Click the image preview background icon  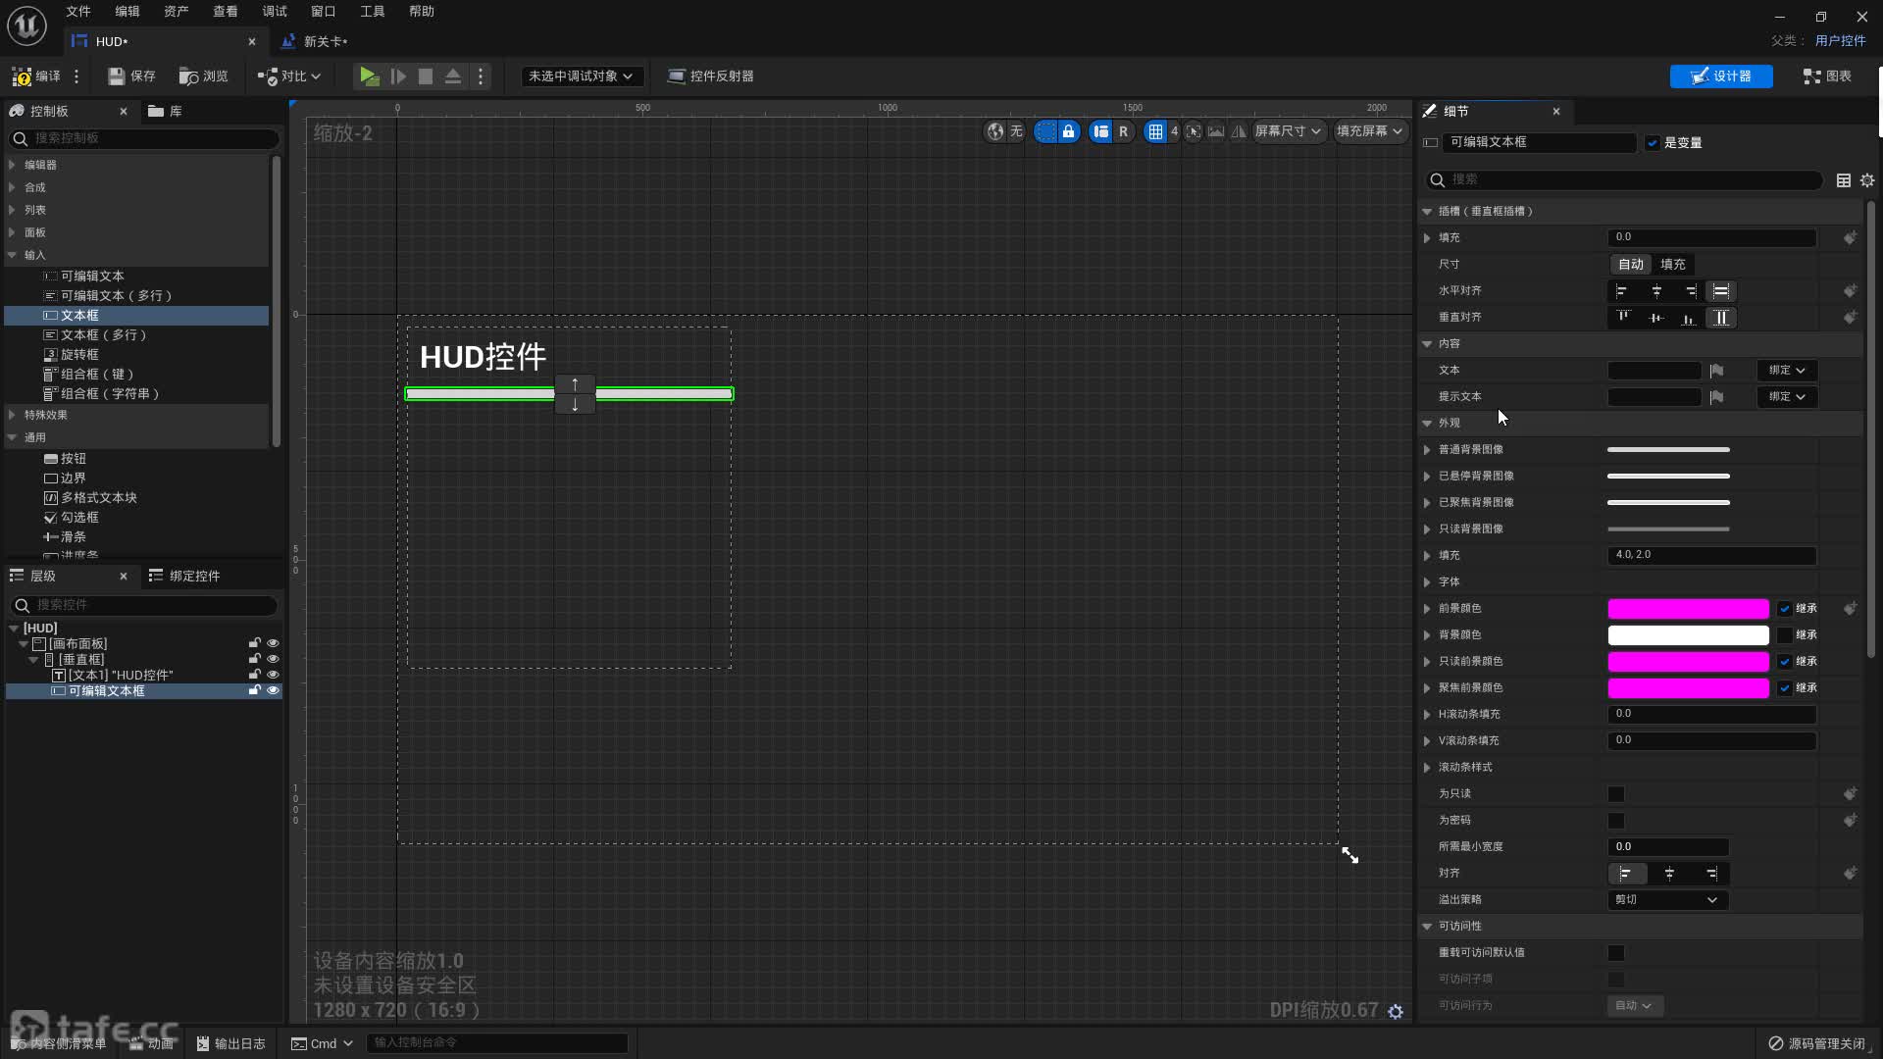pos(1216,131)
